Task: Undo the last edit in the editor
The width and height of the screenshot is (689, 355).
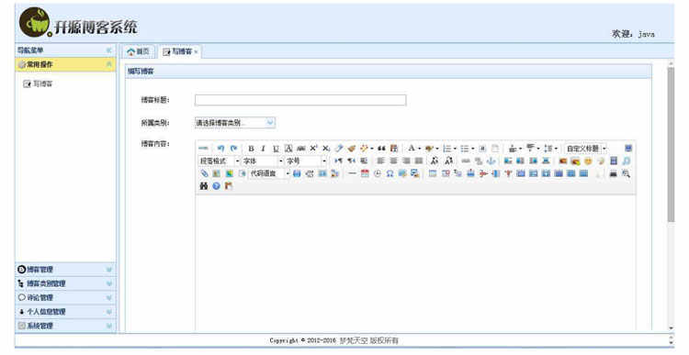Action: coord(220,149)
